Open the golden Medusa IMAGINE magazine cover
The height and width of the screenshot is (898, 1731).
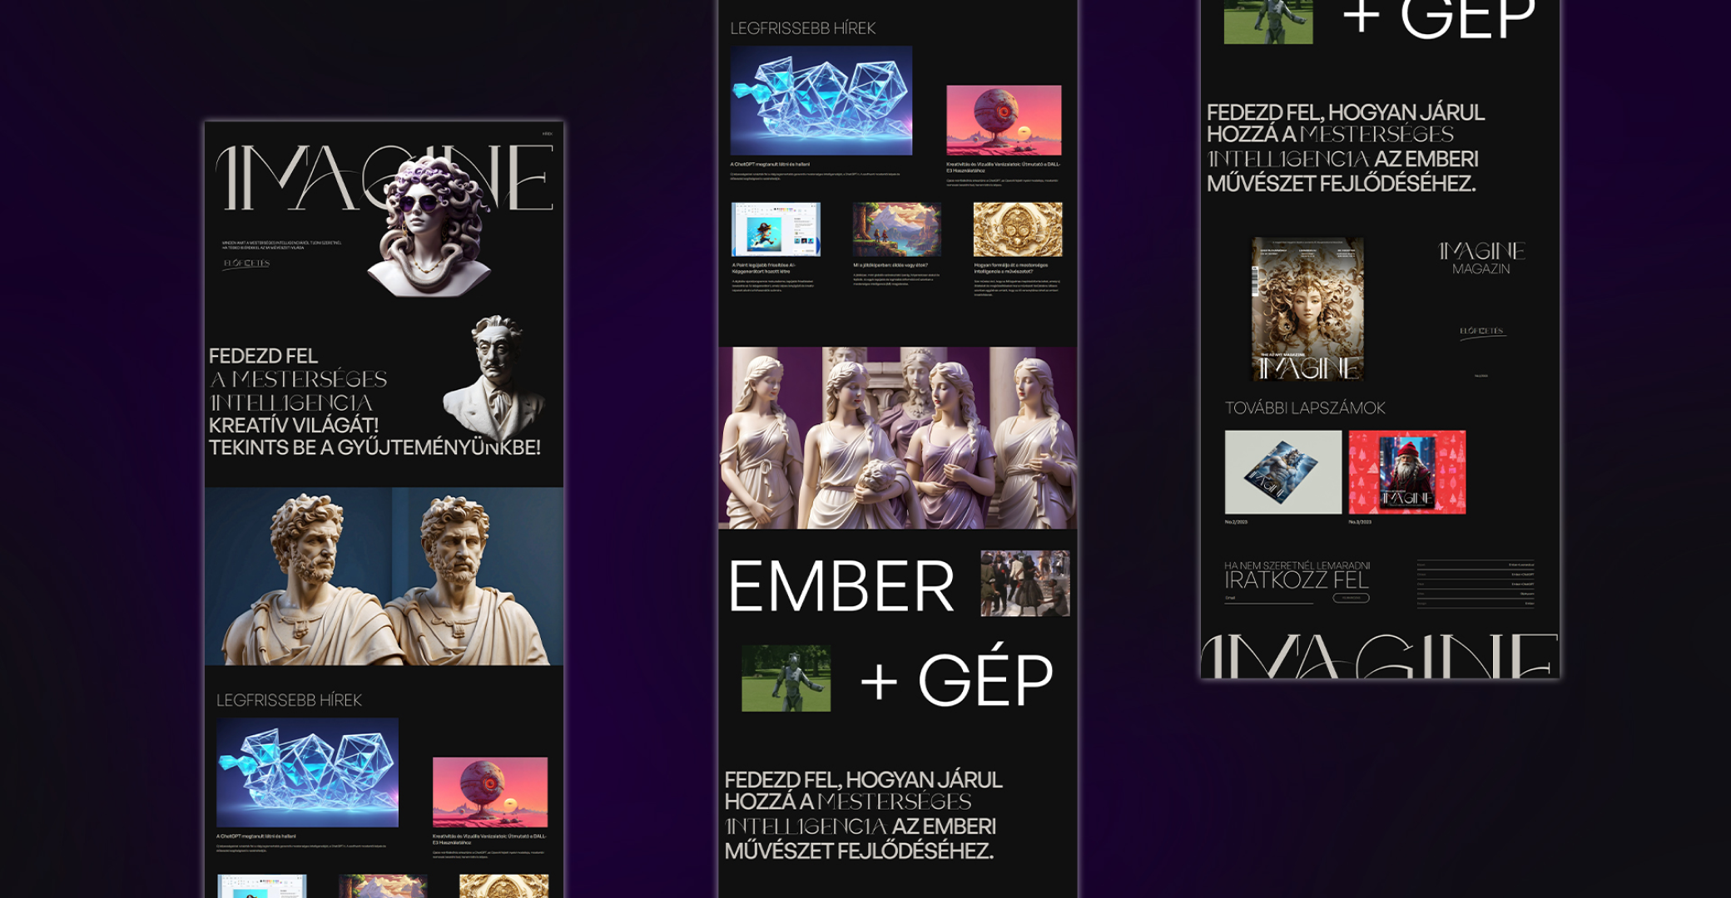click(x=1308, y=309)
